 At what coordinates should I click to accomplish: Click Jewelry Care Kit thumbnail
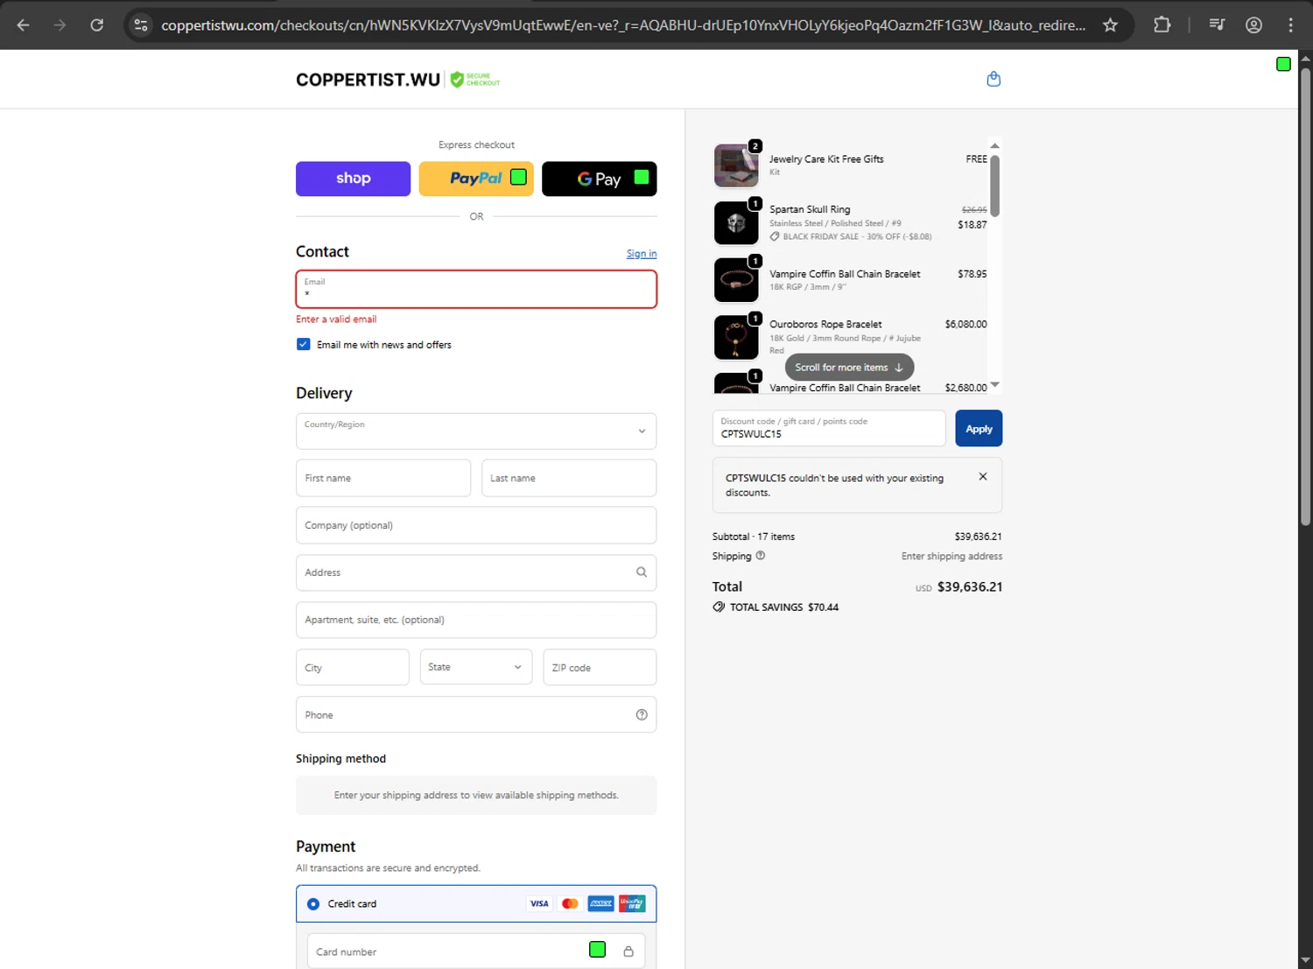point(736,165)
